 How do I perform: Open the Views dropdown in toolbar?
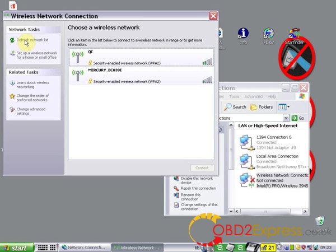point(284,107)
